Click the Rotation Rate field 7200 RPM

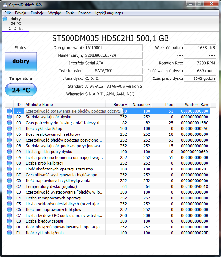click(x=200, y=63)
